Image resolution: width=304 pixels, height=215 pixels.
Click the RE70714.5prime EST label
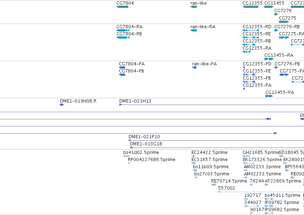(x=229, y=181)
